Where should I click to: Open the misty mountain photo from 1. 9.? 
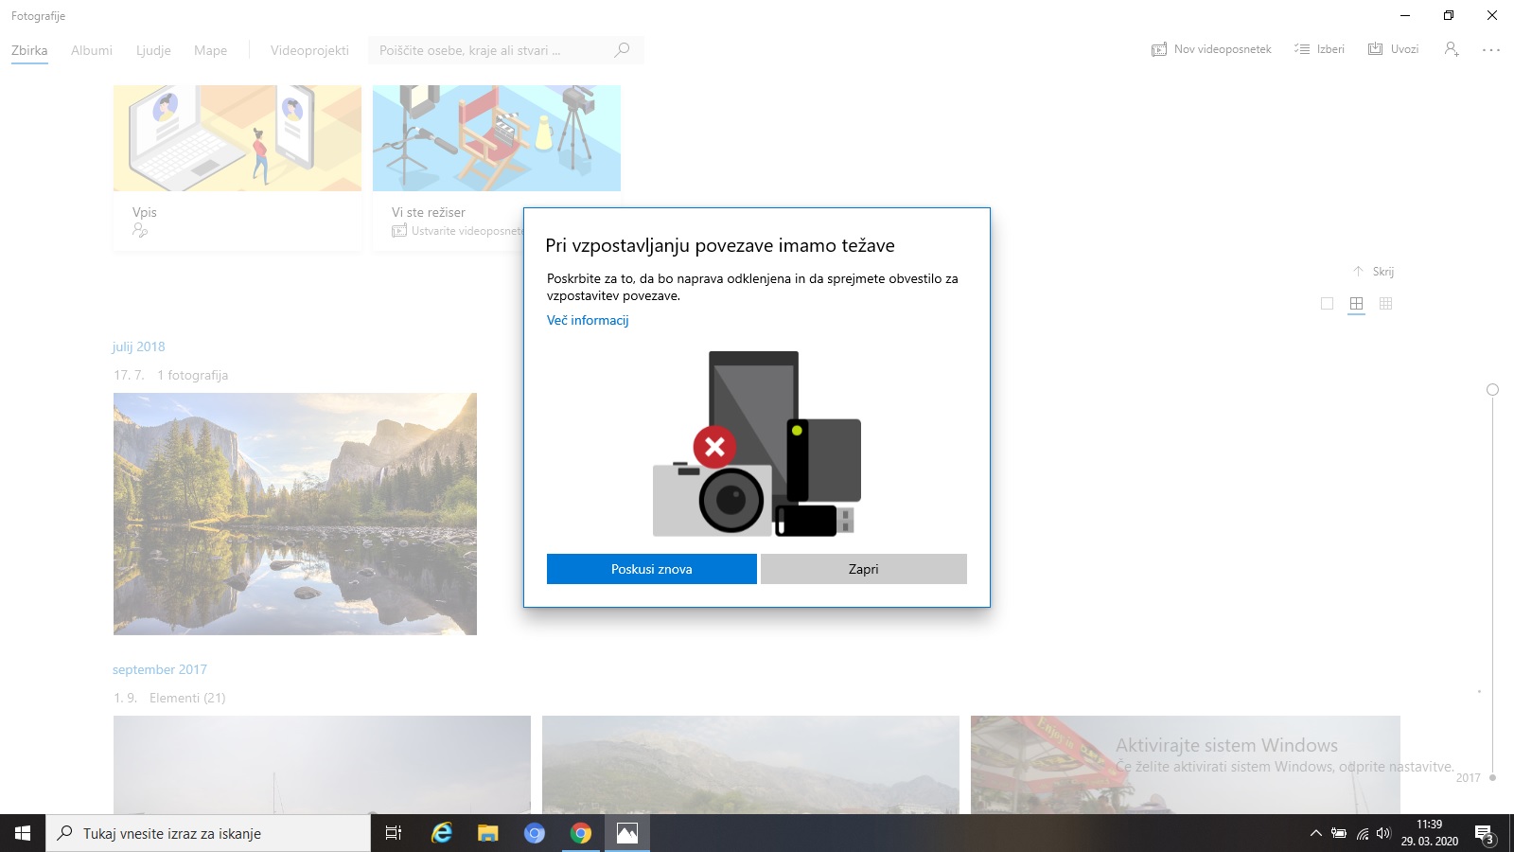[750, 765]
